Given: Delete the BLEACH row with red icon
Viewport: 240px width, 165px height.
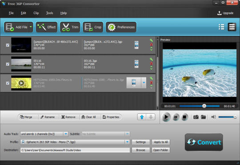Looking at the screenshot, I should (151, 44).
